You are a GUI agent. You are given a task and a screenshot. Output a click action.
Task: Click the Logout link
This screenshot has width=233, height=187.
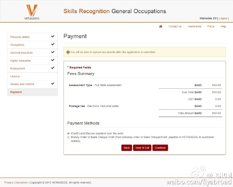pos(223,18)
